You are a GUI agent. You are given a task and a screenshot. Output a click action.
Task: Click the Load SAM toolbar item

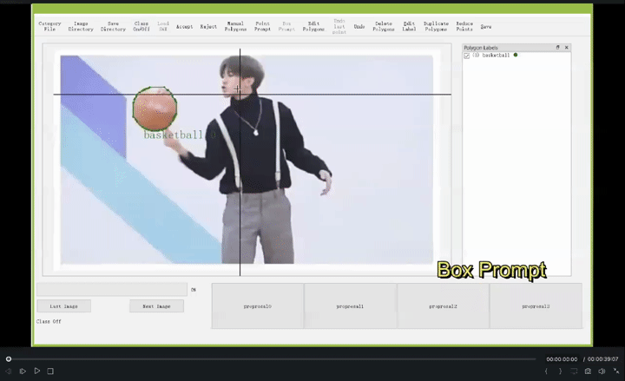tap(163, 26)
